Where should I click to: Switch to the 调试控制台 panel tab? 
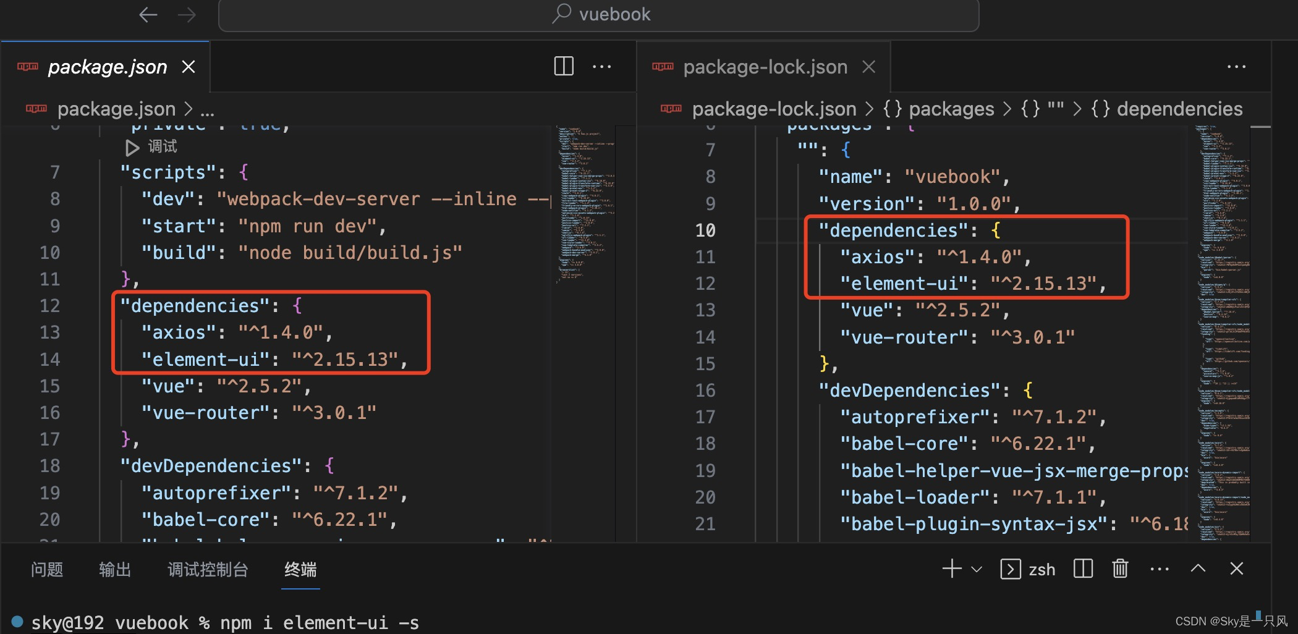(x=208, y=570)
